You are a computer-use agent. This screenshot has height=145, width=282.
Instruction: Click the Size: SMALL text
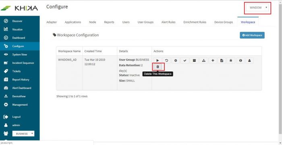127,81
